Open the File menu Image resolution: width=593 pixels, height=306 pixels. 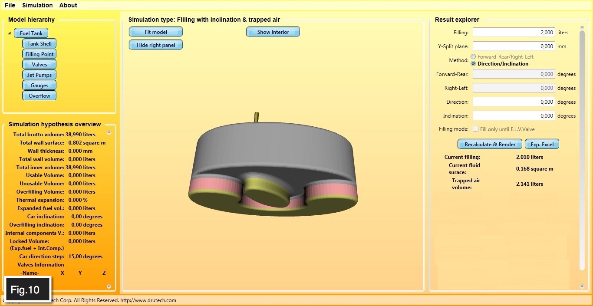tap(10, 5)
